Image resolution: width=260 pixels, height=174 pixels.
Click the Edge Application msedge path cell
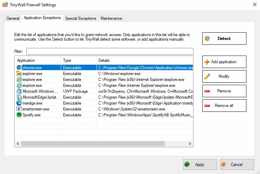[145, 103]
